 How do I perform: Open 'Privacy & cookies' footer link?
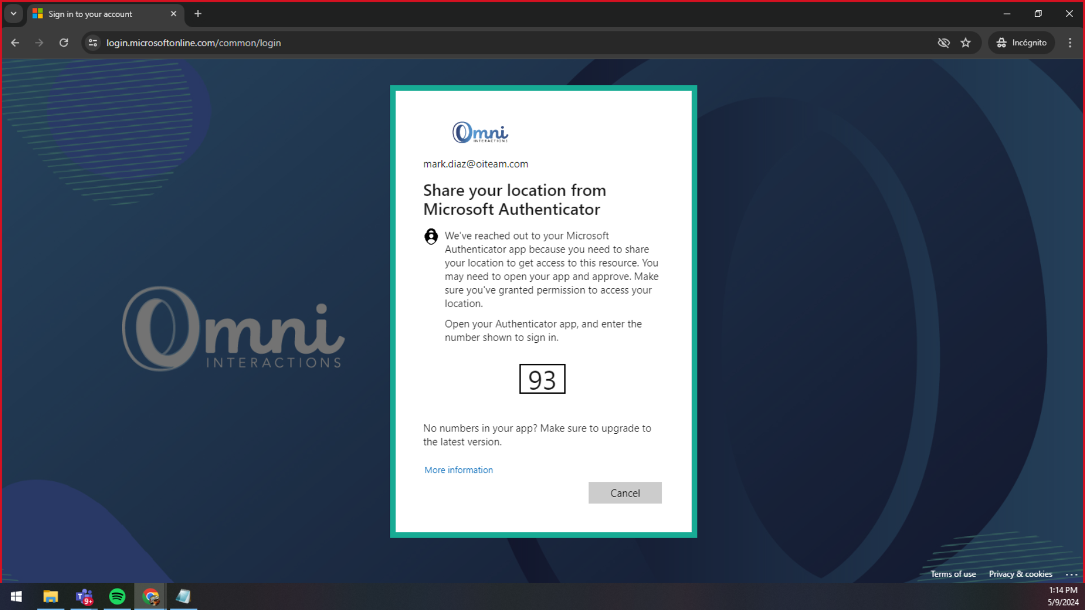pos(1020,574)
